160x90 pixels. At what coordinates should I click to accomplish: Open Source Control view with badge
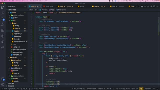3,19
